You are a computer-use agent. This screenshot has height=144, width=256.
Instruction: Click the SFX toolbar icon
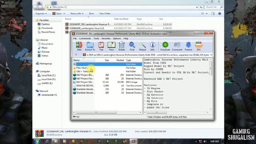click(x=199, y=46)
